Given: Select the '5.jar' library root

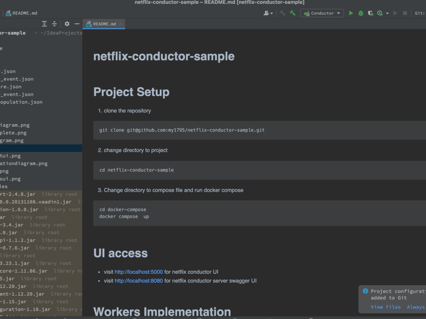Looking at the screenshot, I should tap(41, 279).
